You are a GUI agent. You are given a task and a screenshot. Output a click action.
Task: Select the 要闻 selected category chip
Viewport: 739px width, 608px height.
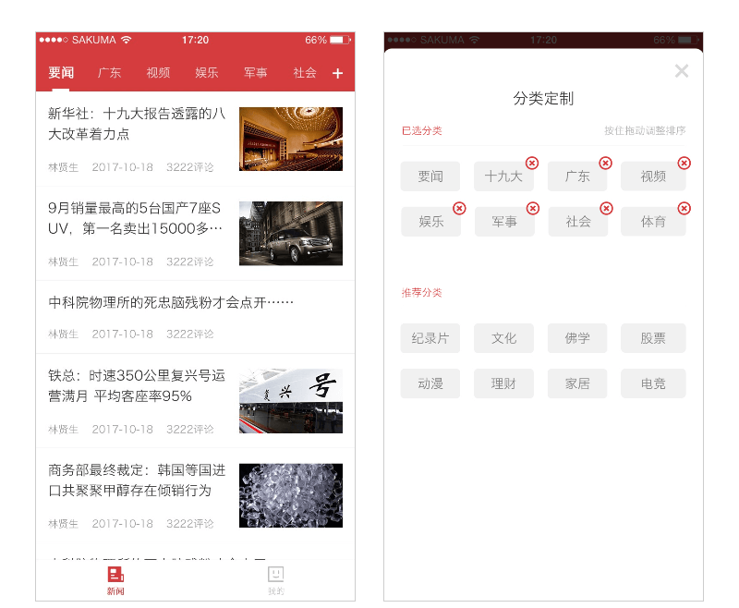430,176
